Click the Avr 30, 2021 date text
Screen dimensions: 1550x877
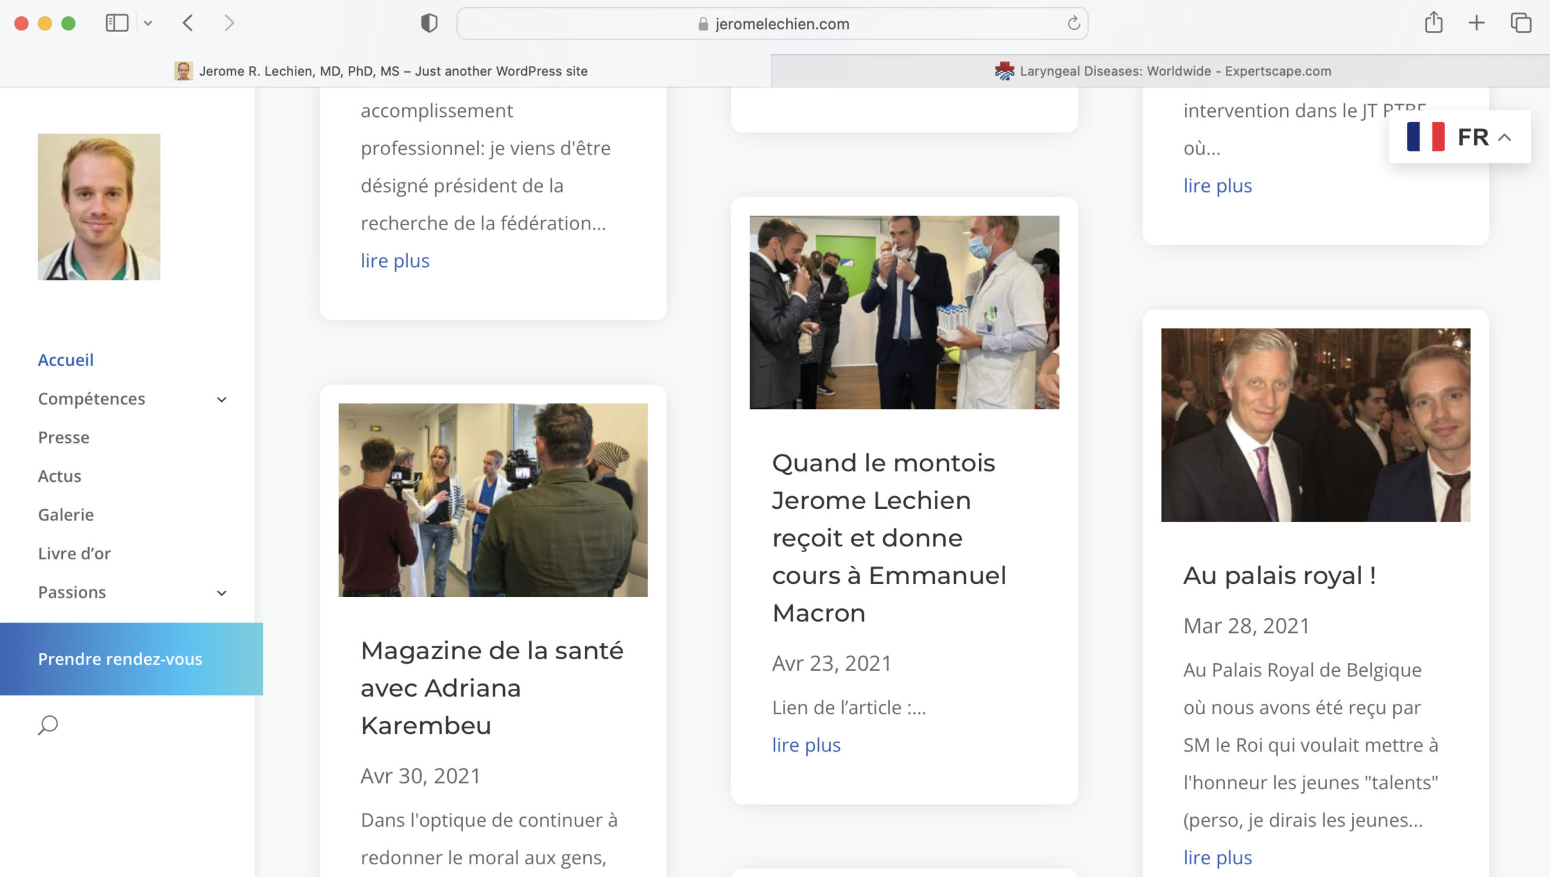[x=420, y=777]
